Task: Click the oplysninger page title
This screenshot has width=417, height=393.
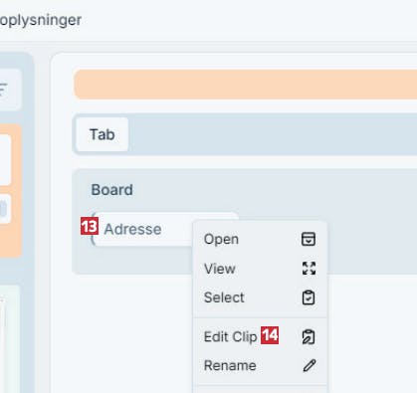Action: click(x=41, y=20)
